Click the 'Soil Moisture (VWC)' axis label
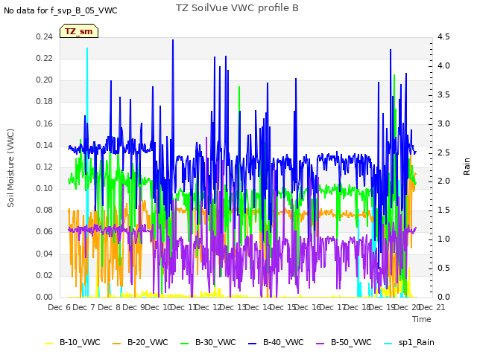This screenshot has width=477, height=357. tap(10, 168)
